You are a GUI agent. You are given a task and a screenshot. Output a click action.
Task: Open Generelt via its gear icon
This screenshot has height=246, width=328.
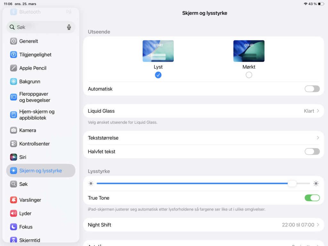click(x=13, y=41)
